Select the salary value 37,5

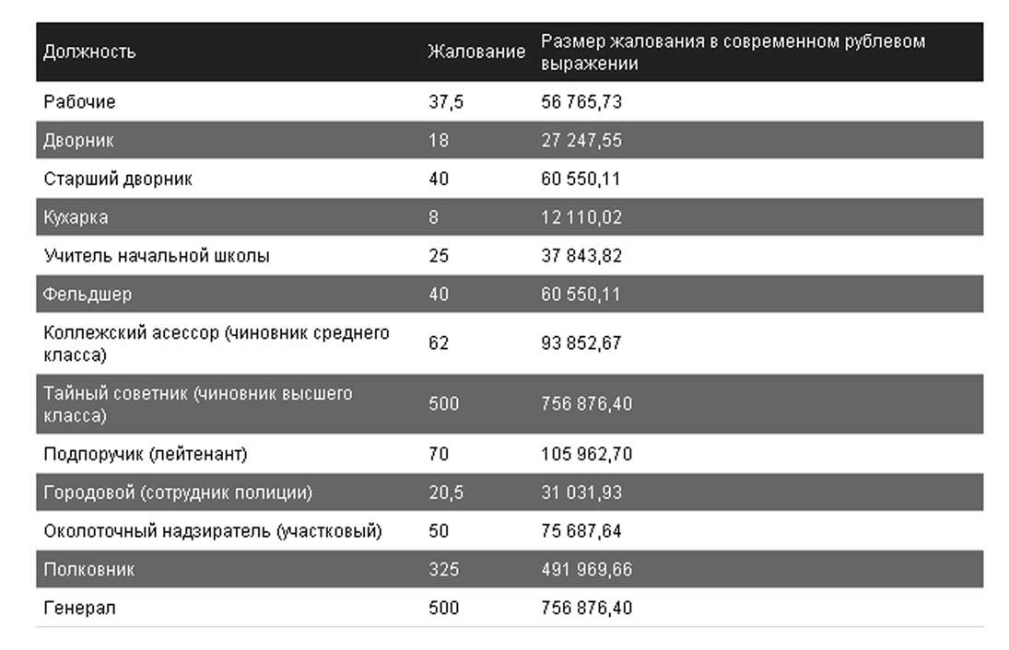click(x=446, y=101)
